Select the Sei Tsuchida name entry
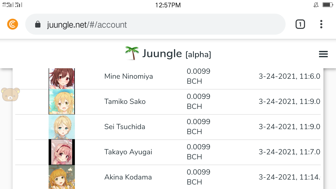This screenshot has height=189, width=336. [x=125, y=127]
